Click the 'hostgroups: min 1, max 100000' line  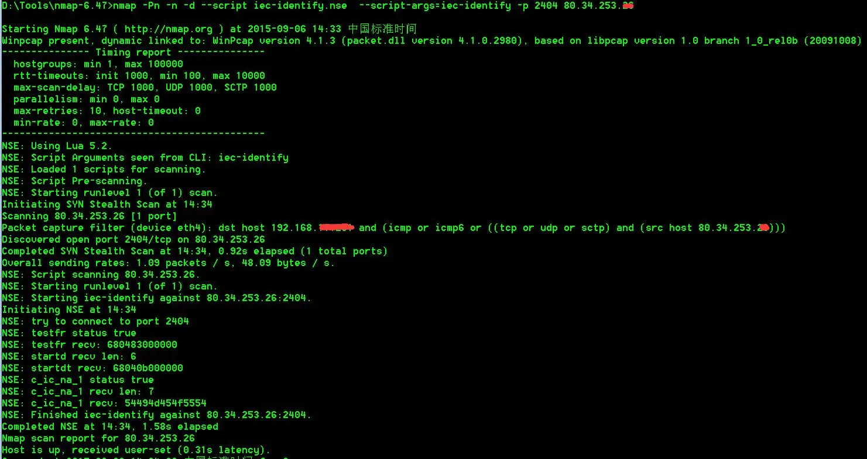point(98,64)
